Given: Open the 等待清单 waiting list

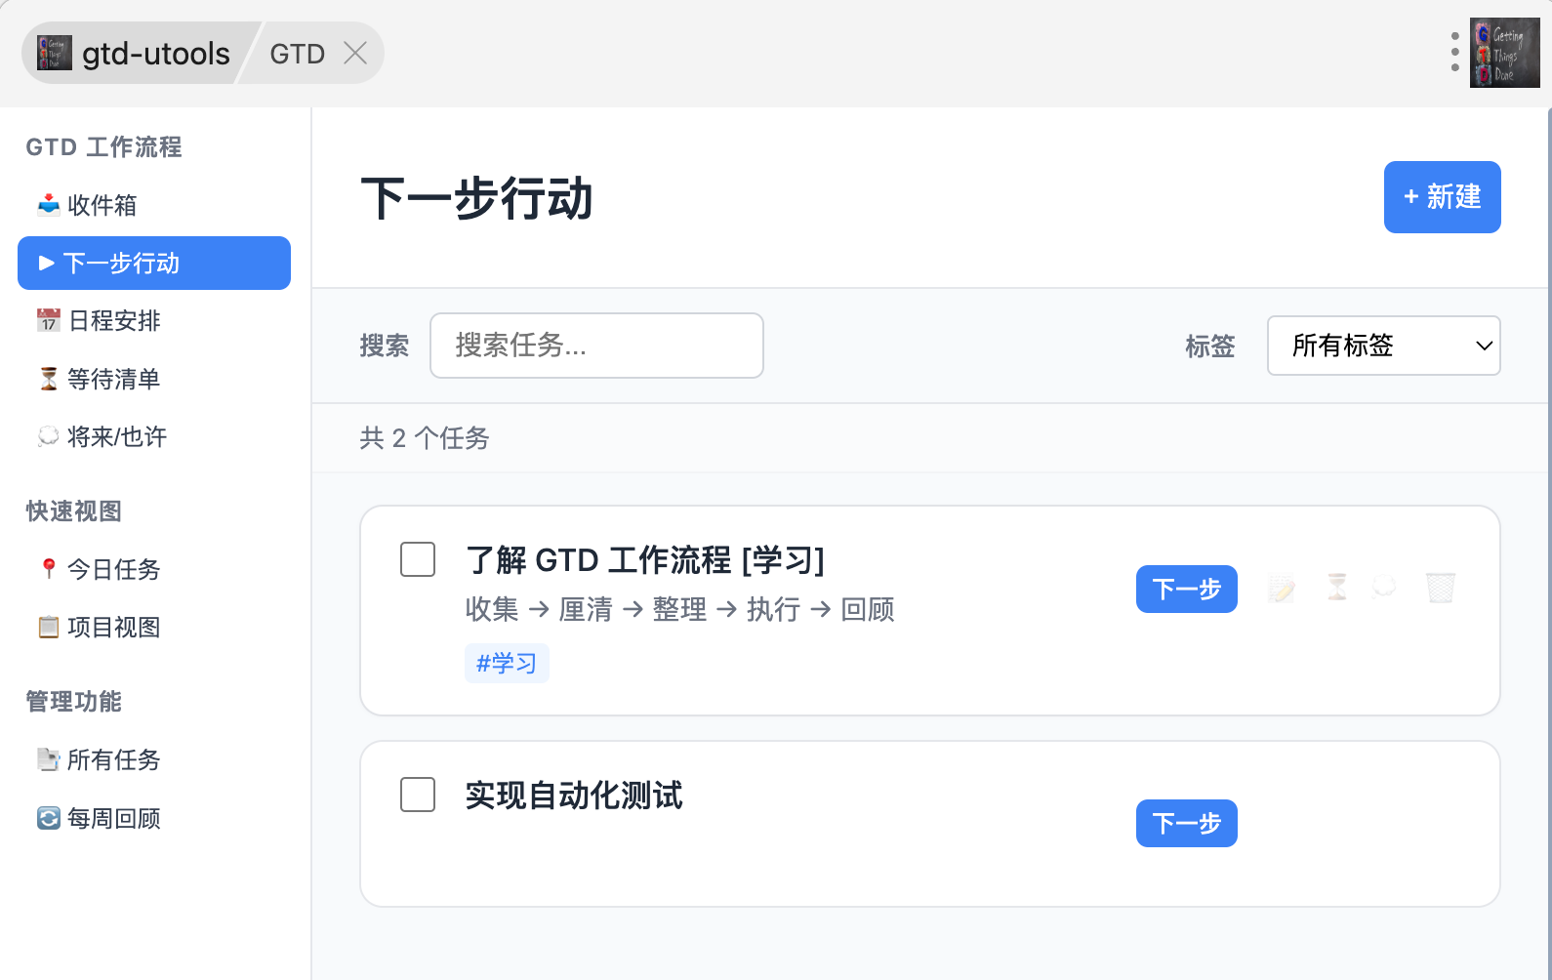Looking at the screenshot, I should [x=113, y=379].
